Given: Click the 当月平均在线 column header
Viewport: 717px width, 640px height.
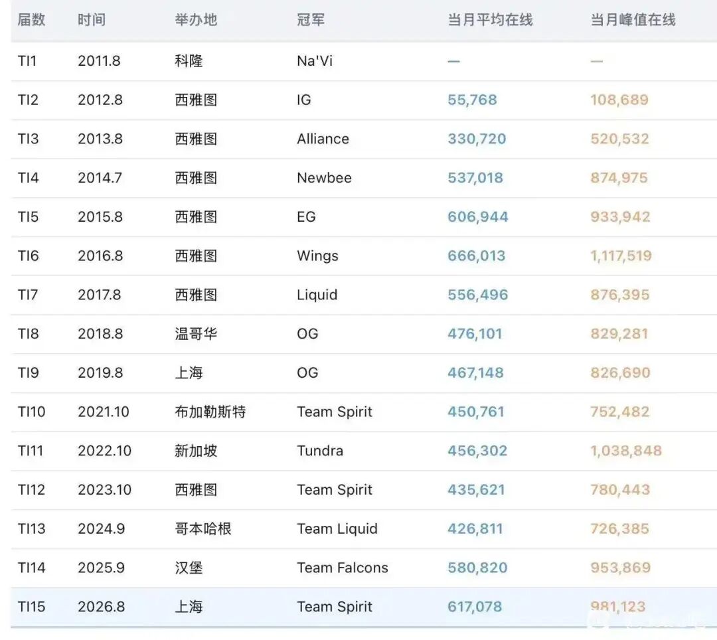Looking at the screenshot, I should (x=490, y=20).
